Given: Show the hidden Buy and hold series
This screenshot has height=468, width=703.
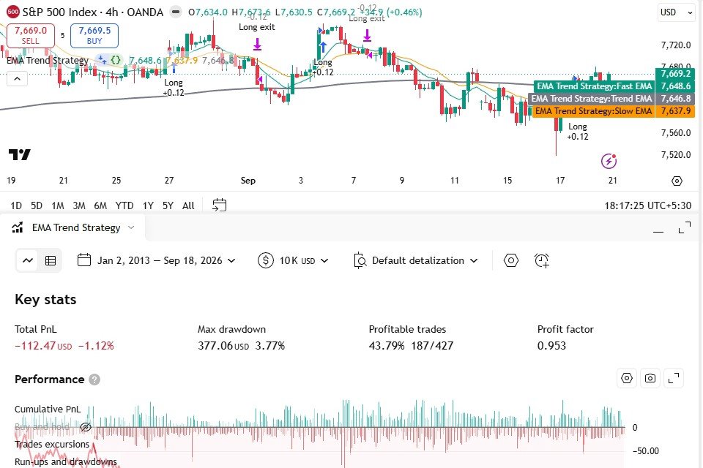Looking at the screenshot, I should (x=85, y=427).
